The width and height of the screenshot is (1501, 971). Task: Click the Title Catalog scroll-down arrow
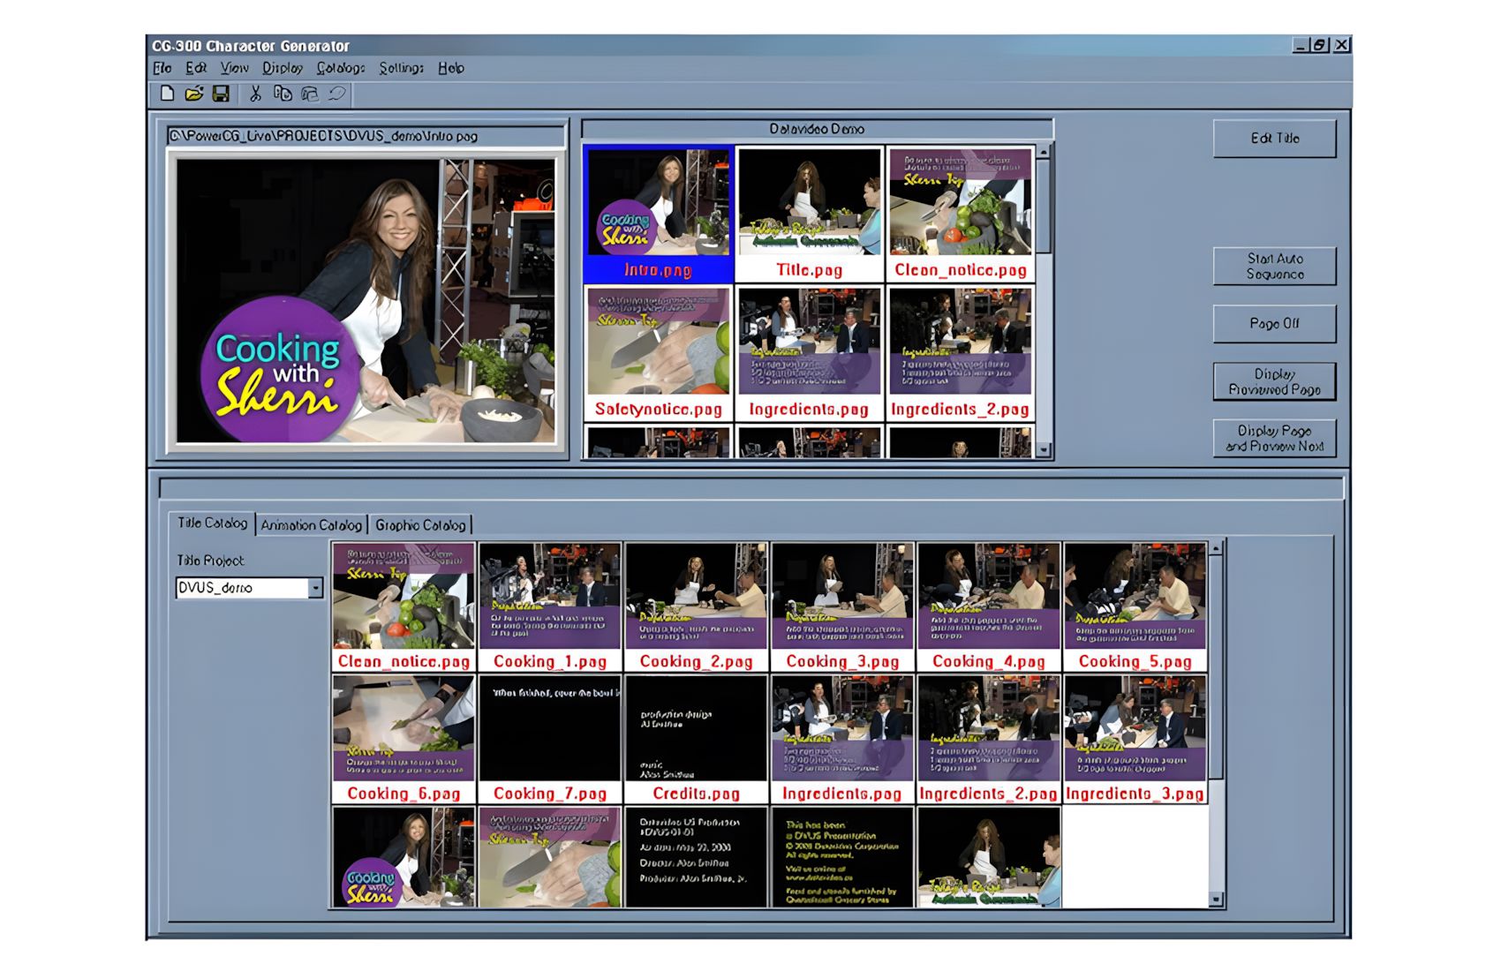pos(1216,899)
